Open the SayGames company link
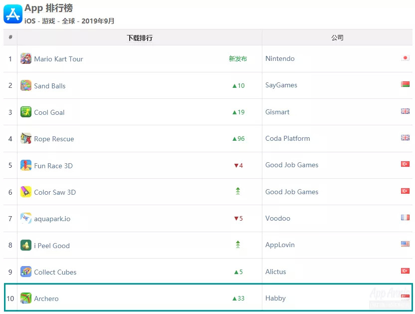Image resolution: width=415 pixels, height=314 pixels. pos(281,85)
